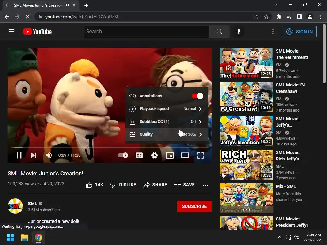
Task: Close the settings gear menu in the player
Action: click(154, 155)
